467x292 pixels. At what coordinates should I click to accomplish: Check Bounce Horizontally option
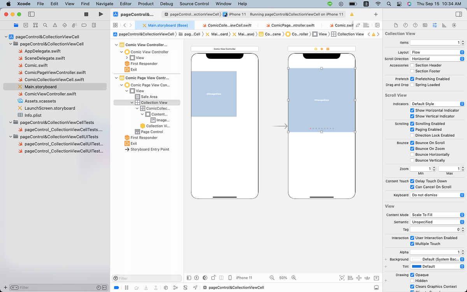coord(412,155)
